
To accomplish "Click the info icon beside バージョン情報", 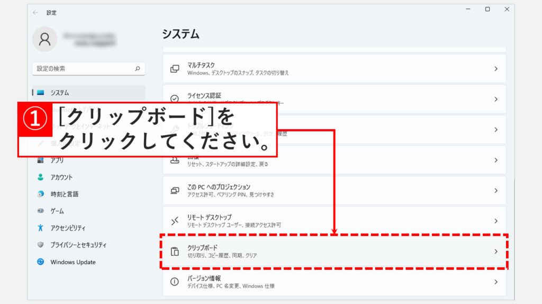I will (175, 282).
